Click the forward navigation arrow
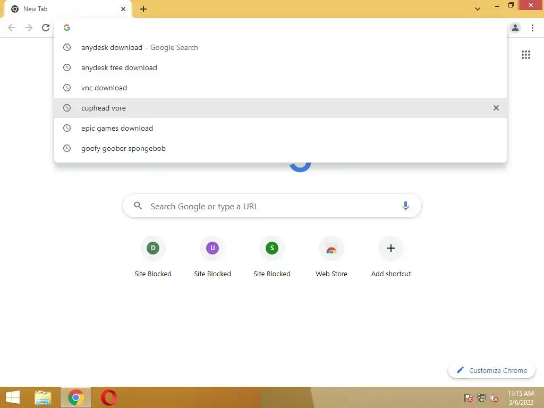Screen dimensions: 544x408 [29, 28]
